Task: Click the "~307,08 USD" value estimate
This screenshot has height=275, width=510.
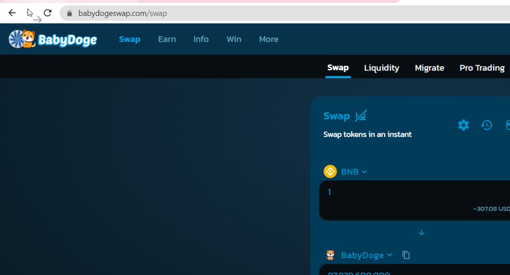Action: click(491, 209)
